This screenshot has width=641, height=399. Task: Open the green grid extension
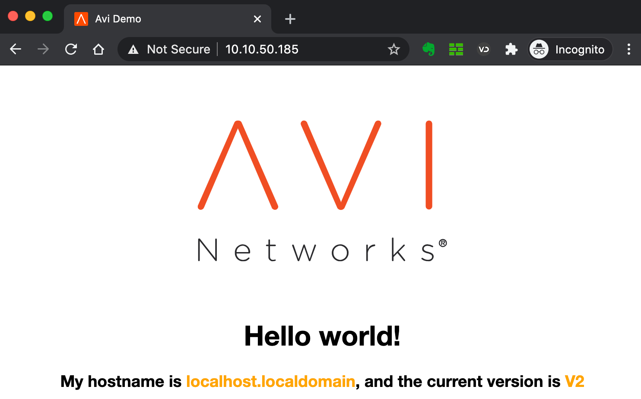pyautogui.click(x=456, y=49)
